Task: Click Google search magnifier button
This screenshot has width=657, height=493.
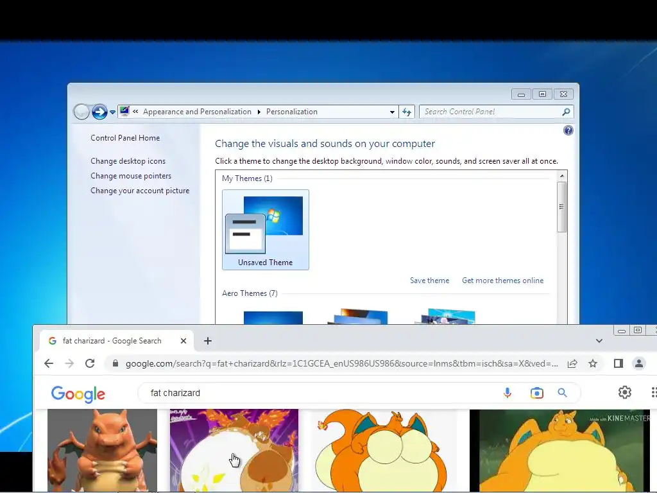Action: [562, 393]
